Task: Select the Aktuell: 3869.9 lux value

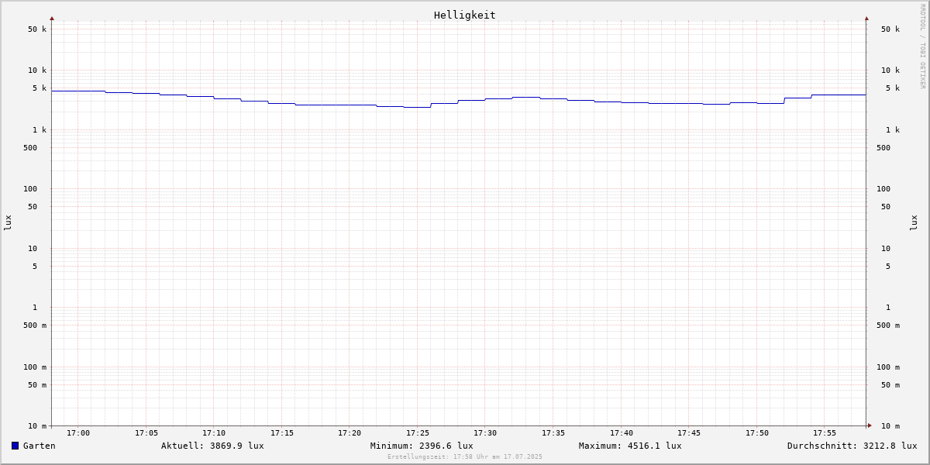Action: pos(212,446)
